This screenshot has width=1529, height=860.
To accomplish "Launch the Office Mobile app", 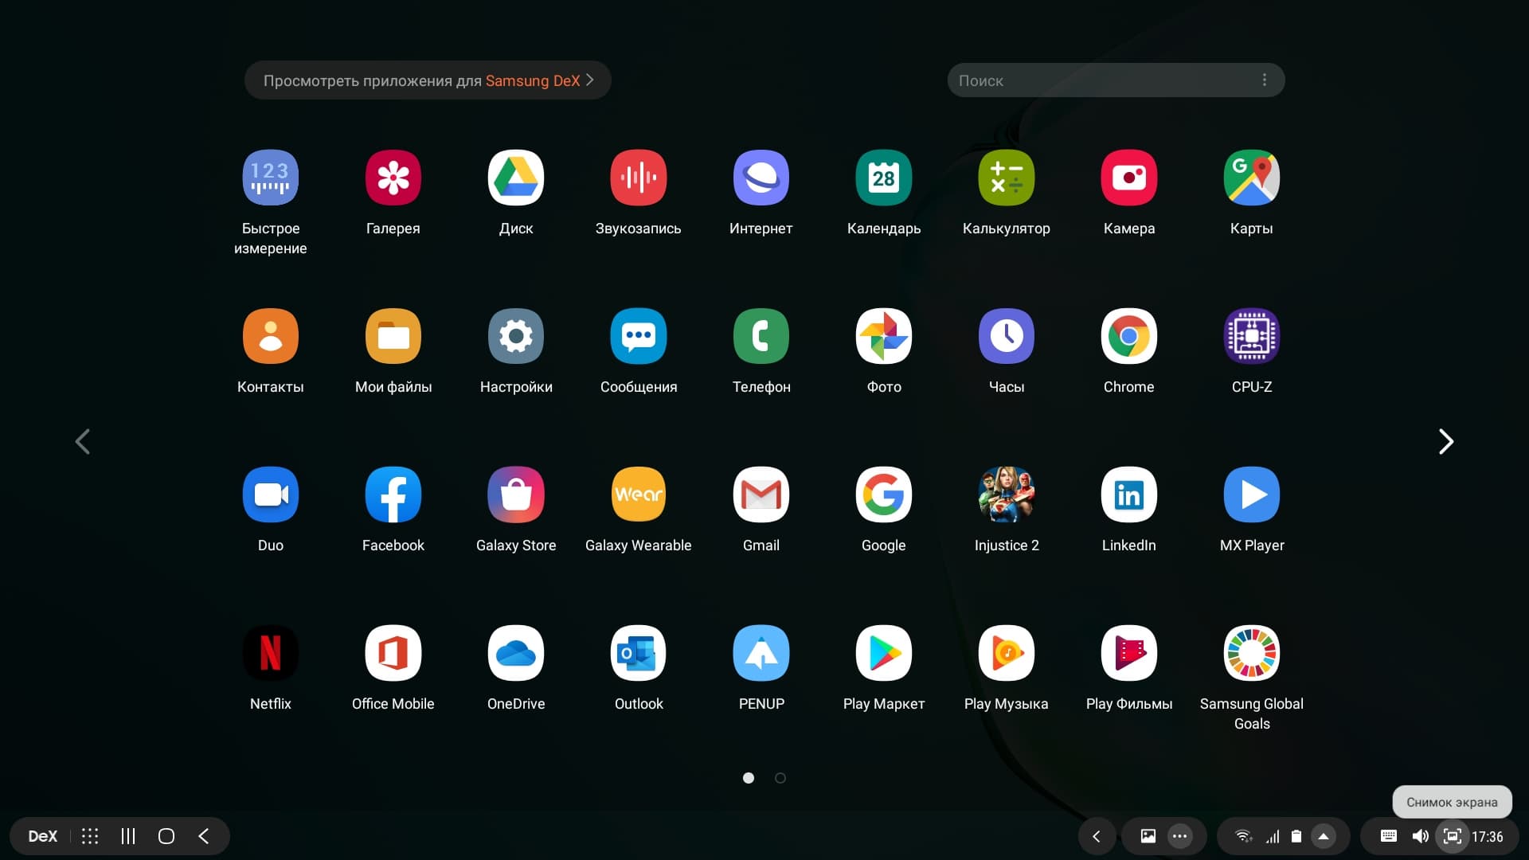I will [393, 654].
